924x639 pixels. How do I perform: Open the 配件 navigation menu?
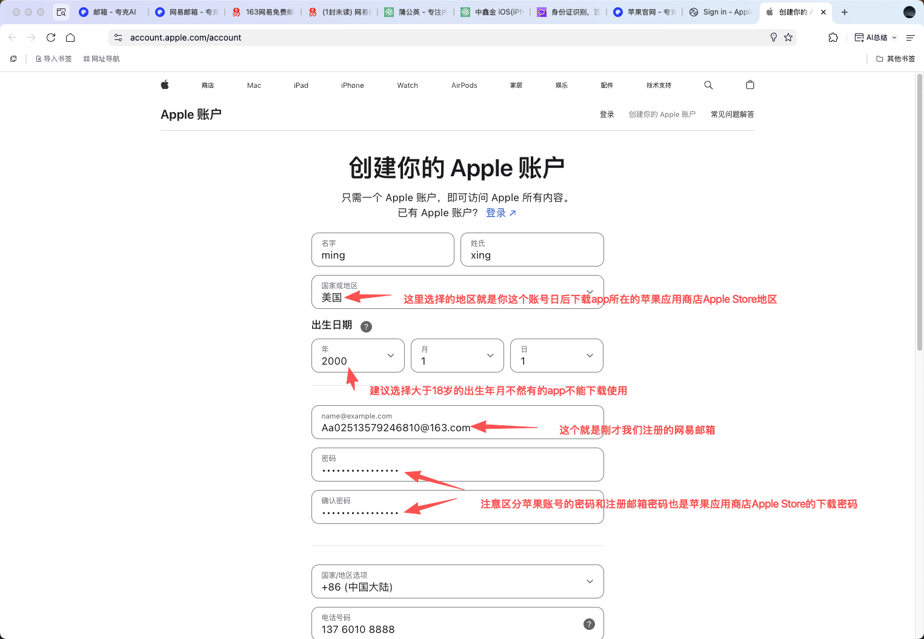click(x=607, y=85)
